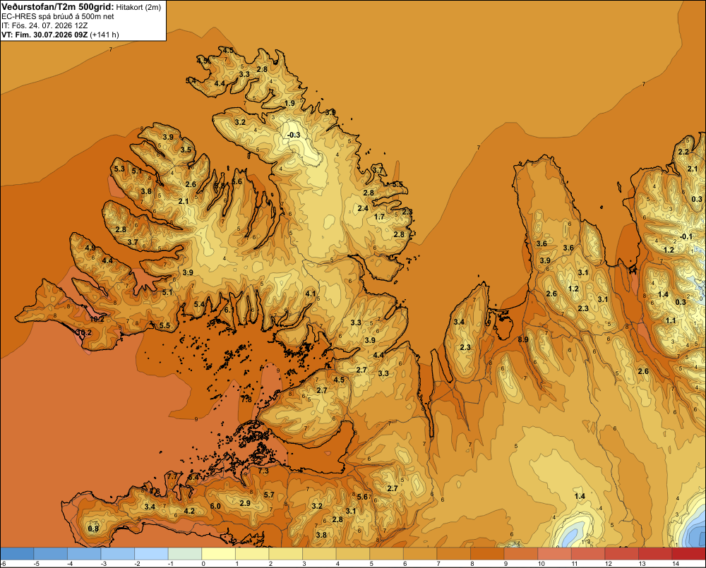Screen dimensions: 706x568
Task: Select the orange 8 degree legend swatch
Action: [x=487, y=553]
